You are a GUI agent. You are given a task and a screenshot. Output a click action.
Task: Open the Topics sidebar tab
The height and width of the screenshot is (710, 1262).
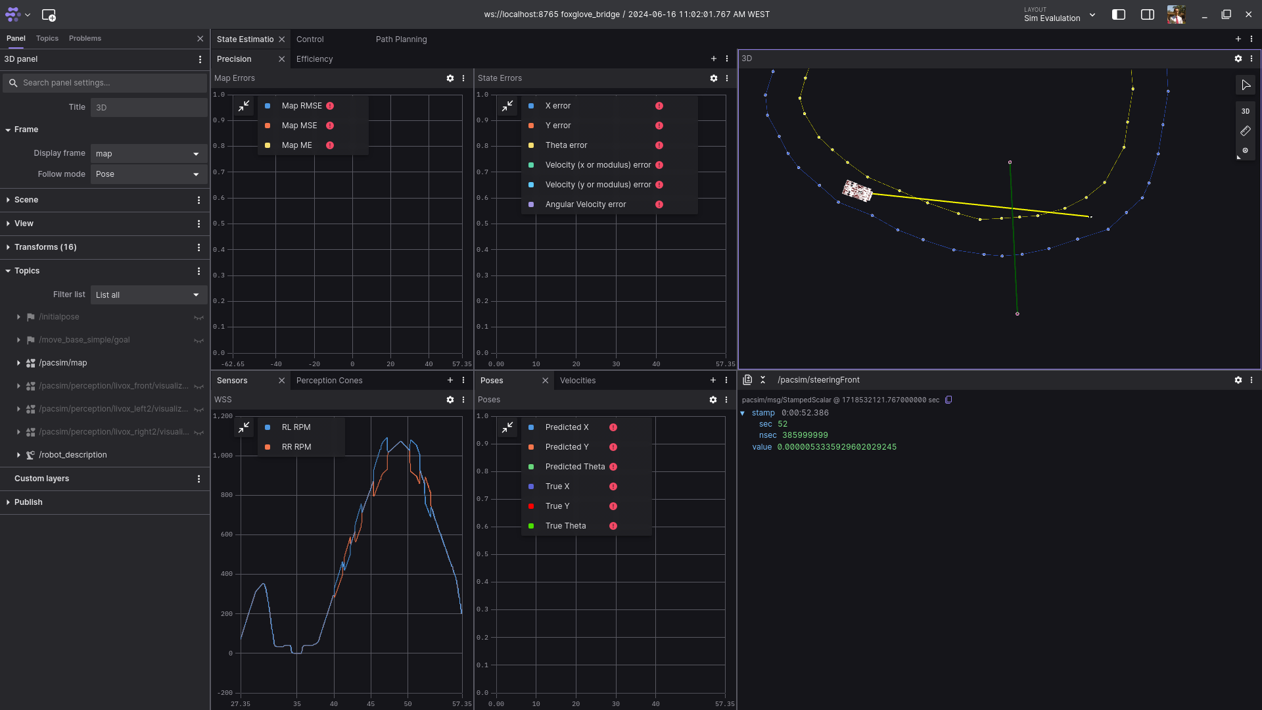(47, 38)
